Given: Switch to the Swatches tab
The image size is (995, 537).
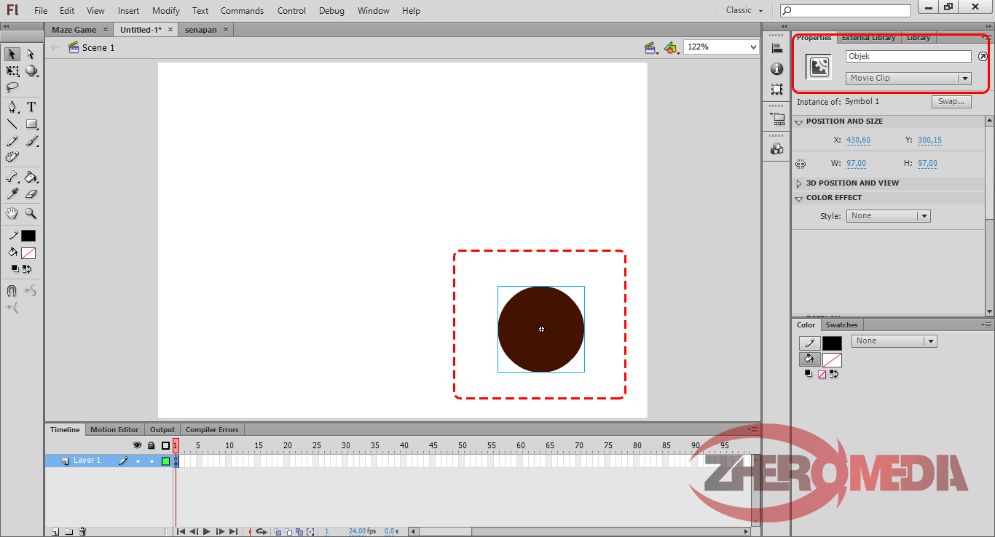Looking at the screenshot, I should (x=841, y=325).
